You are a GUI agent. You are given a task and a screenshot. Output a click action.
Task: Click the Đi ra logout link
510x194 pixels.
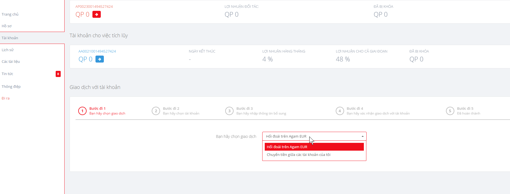coord(6,98)
